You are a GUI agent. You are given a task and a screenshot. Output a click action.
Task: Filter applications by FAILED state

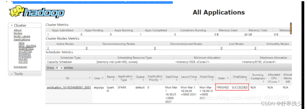pyautogui.click(x=23, y=60)
